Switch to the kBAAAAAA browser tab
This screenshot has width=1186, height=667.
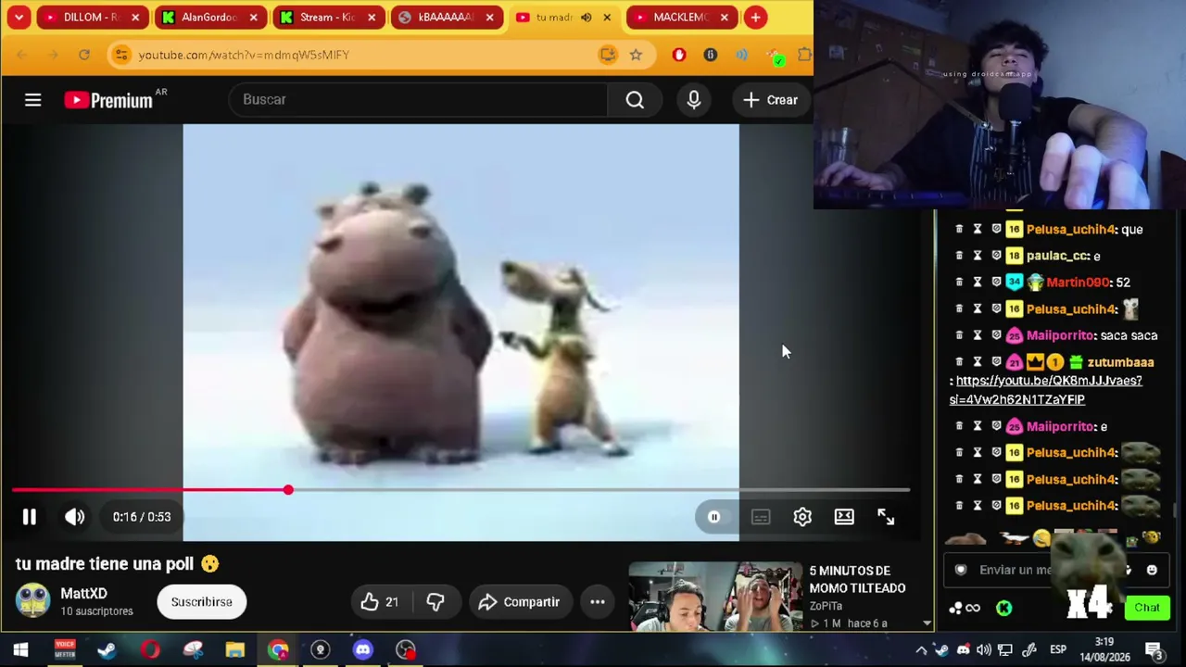446,17
